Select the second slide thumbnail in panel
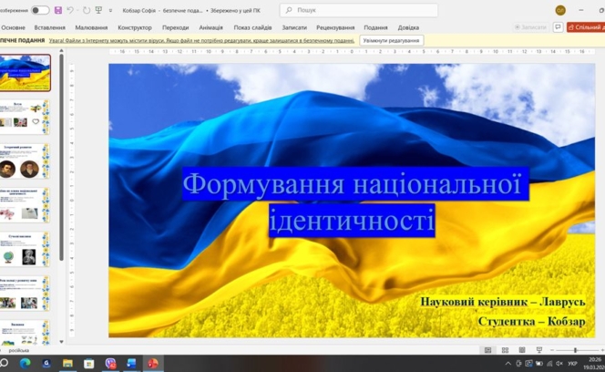 pyautogui.click(x=26, y=119)
